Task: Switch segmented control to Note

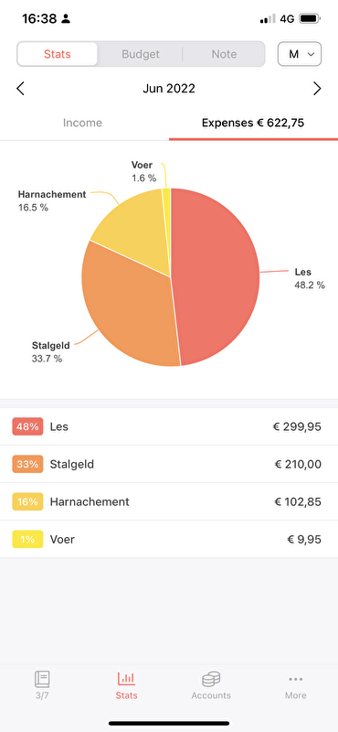Action: 224,54
